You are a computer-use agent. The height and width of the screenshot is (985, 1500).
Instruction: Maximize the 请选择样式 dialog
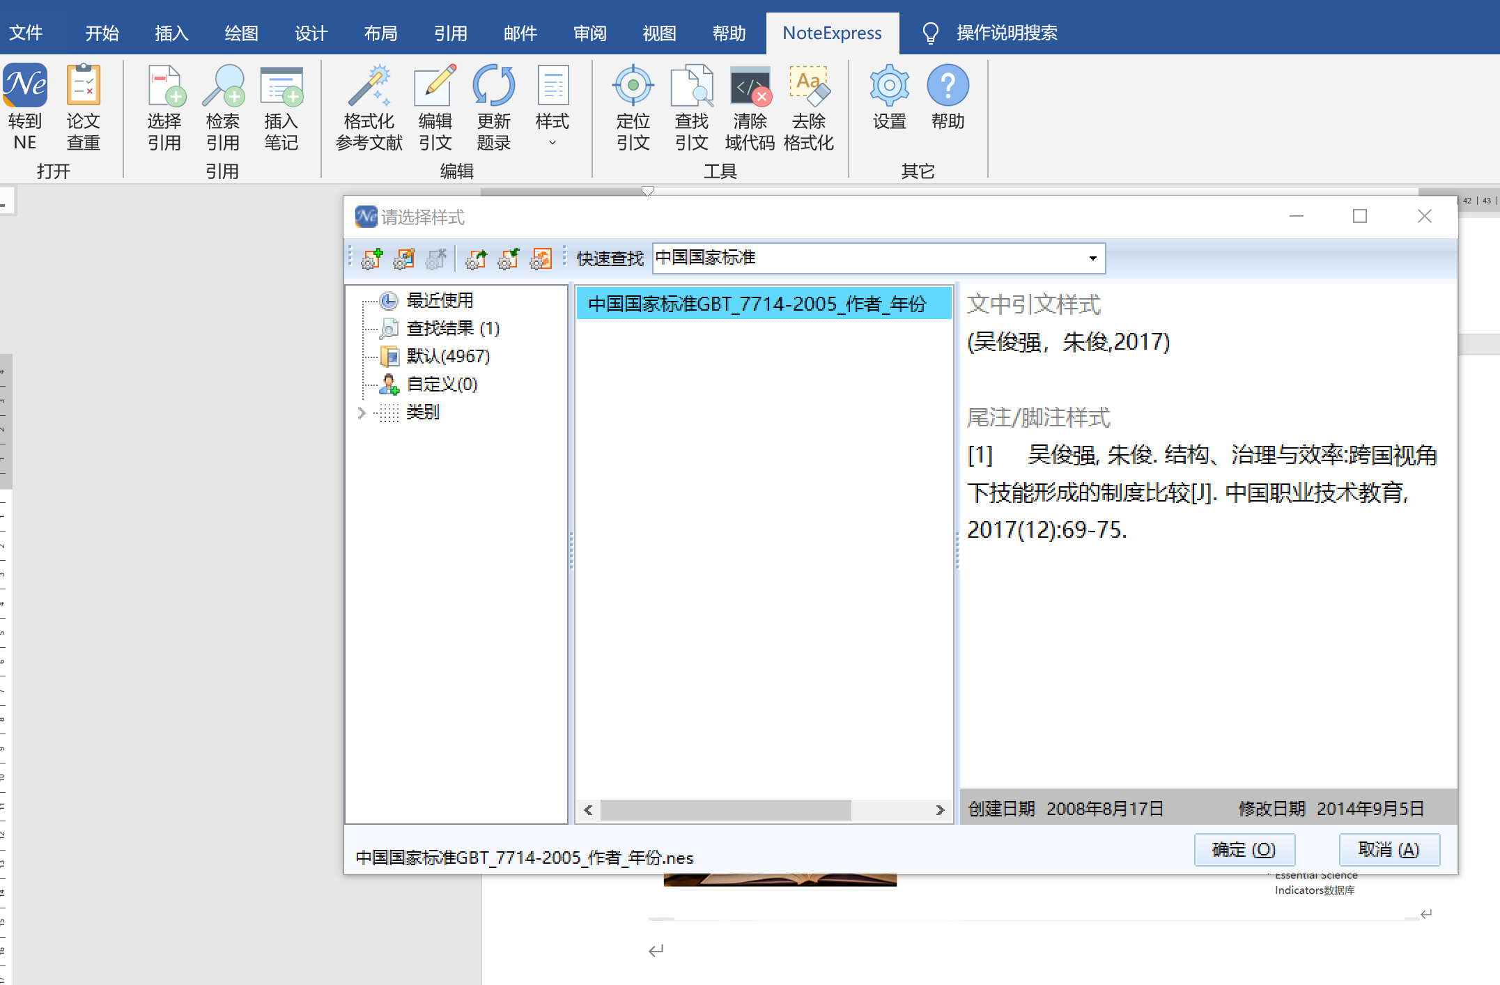tap(1360, 217)
